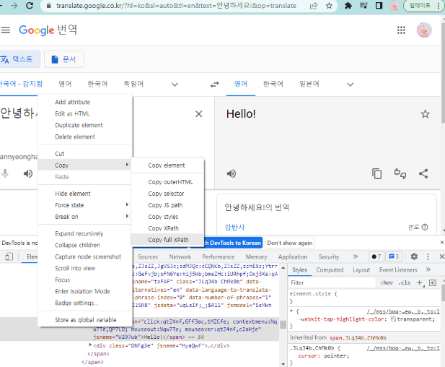
Task: Click the Styles Filter input field
Action: (x=332, y=282)
